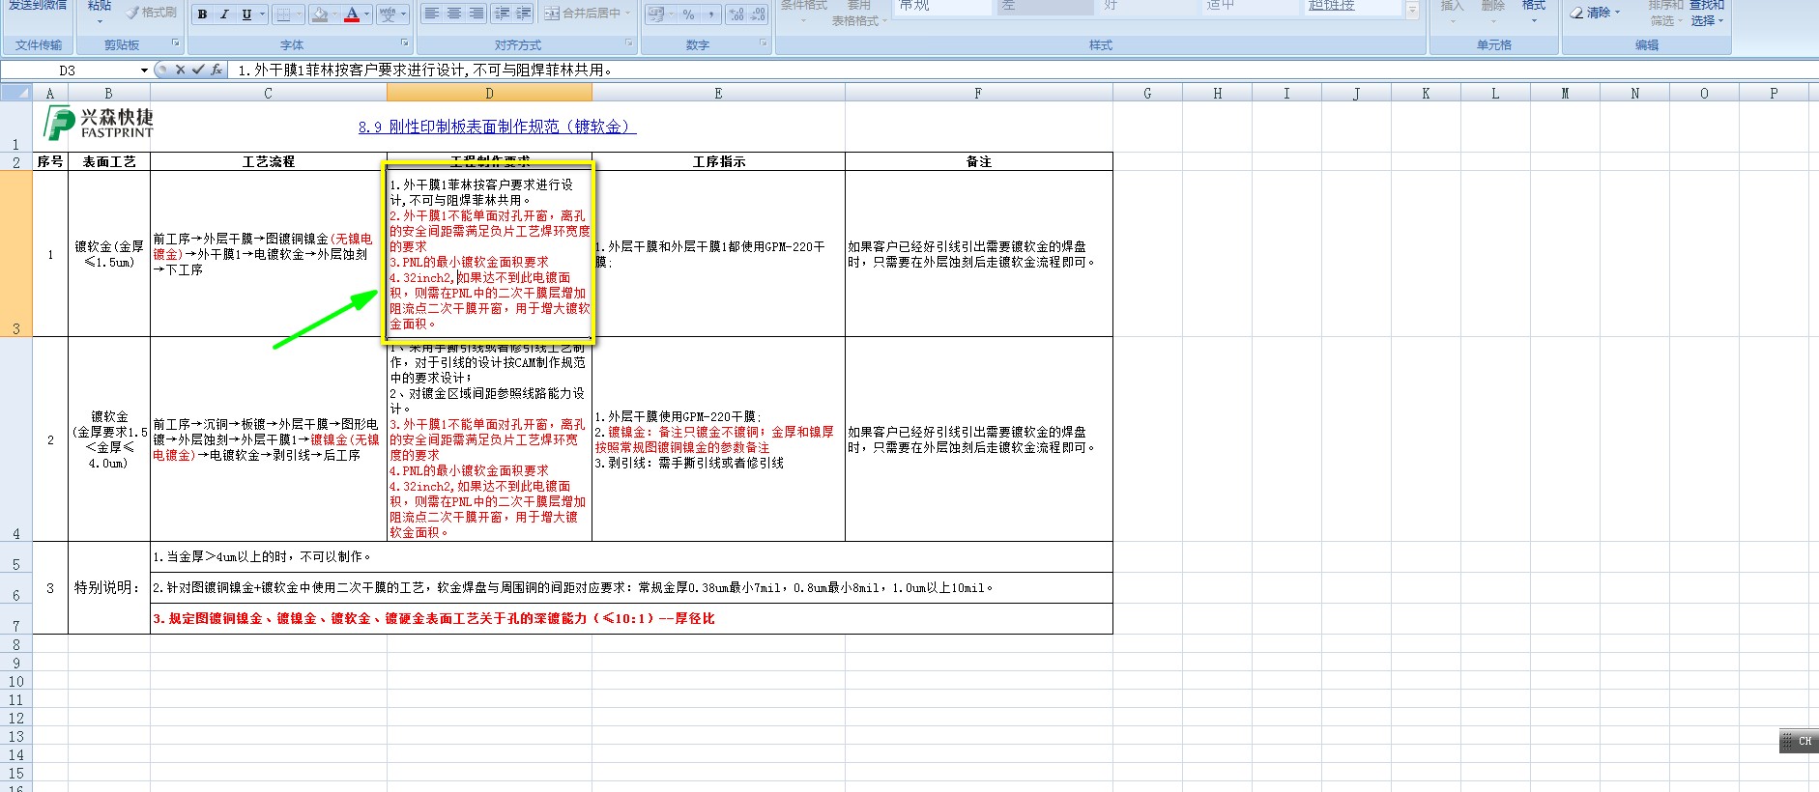This screenshot has width=1819, height=792.
Task: Open the 8.9 刚性印制板表面制作规范 hyperlink
Action: point(497,127)
